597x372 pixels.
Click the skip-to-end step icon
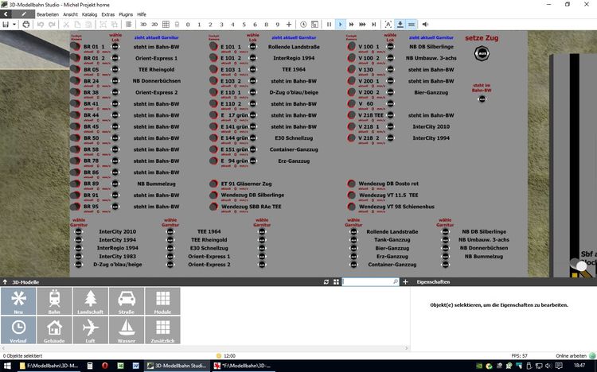click(x=374, y=25)
